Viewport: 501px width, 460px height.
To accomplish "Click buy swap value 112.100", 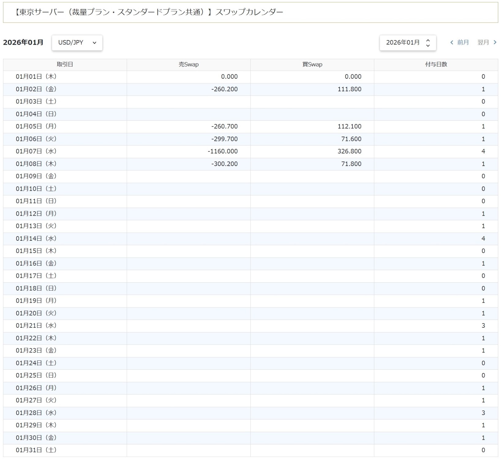I will click(349, 126).
